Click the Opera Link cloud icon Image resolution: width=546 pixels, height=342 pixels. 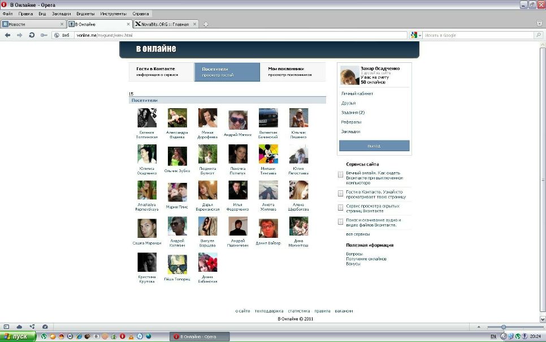tap(19, 327)
